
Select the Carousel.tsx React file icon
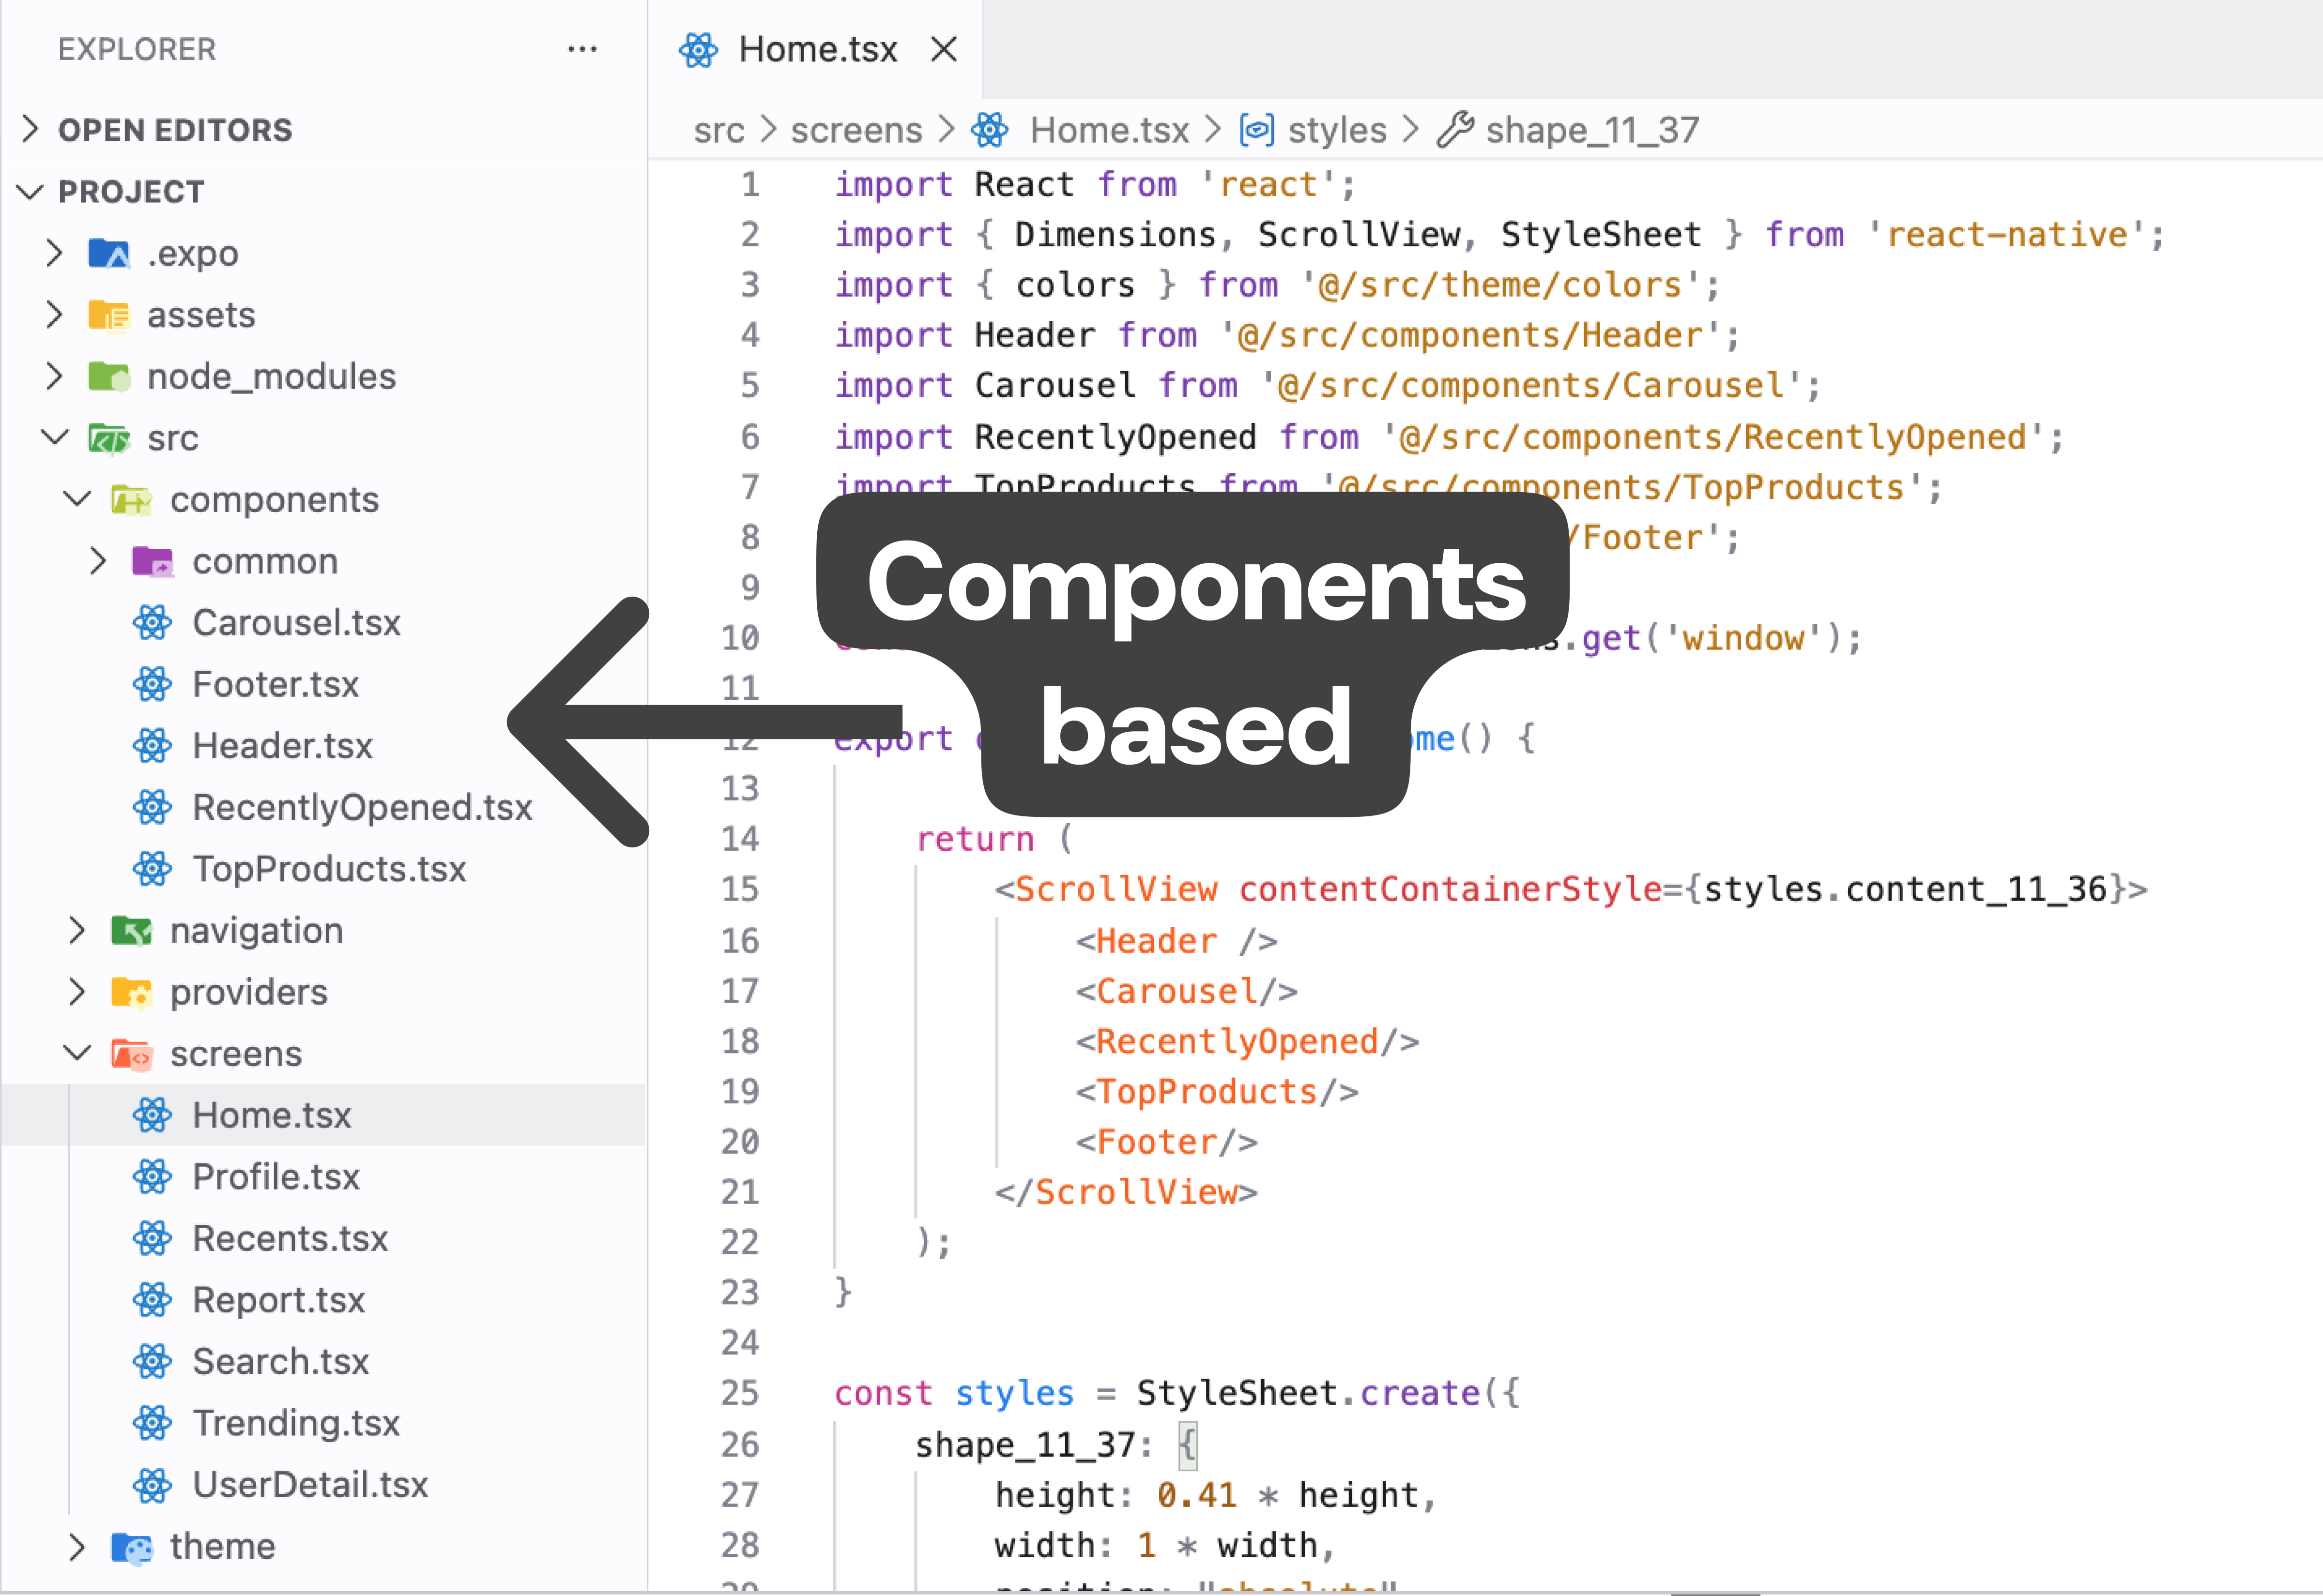152,622
